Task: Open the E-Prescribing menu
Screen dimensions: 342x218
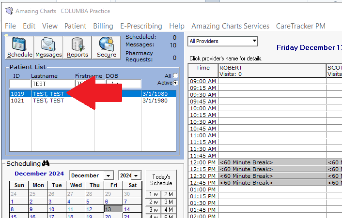Action: pos(141,26)
